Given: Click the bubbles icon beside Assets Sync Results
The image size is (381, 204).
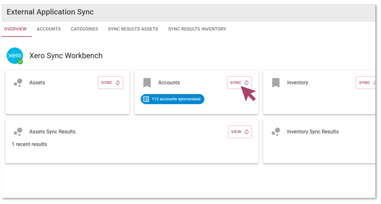Looking at the screenshot, I should tap(18, 132).
